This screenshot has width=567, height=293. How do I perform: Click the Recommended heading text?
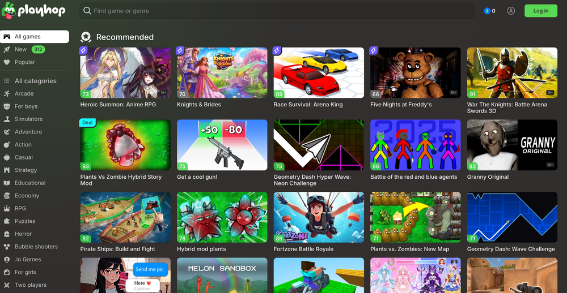tap(125, 37)
